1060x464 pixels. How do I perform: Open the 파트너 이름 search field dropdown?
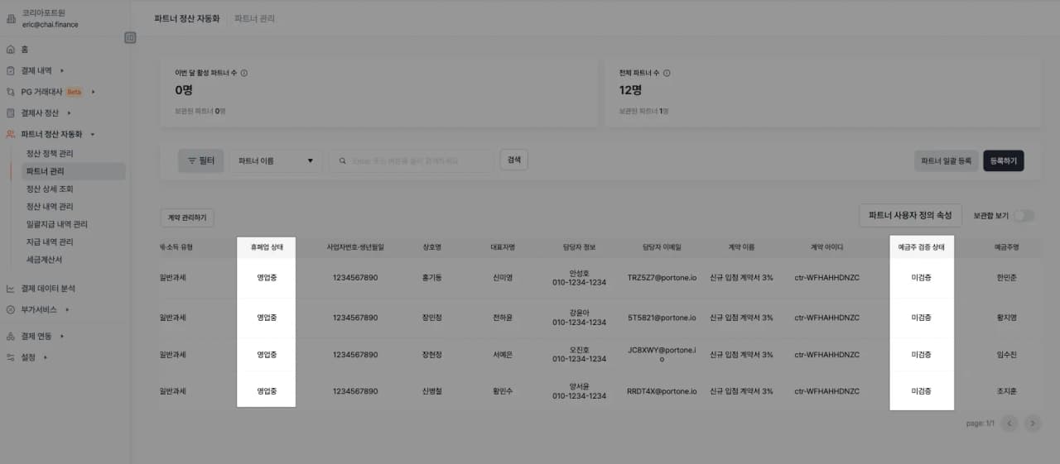[276, 161]
